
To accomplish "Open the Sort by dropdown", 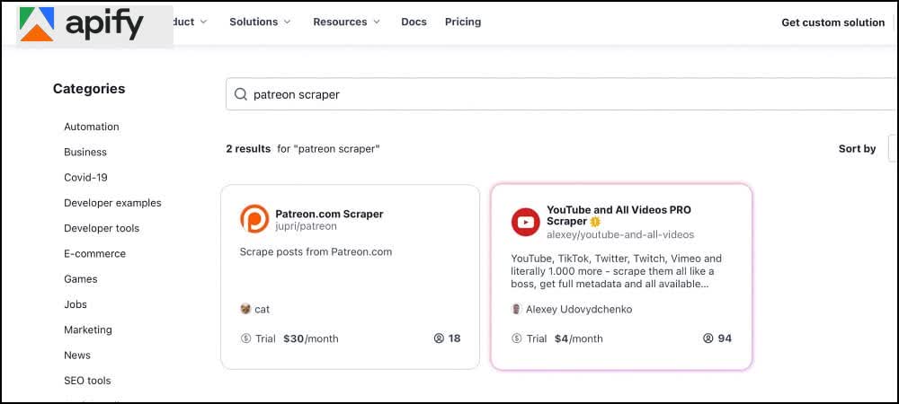I will [893, 149].
